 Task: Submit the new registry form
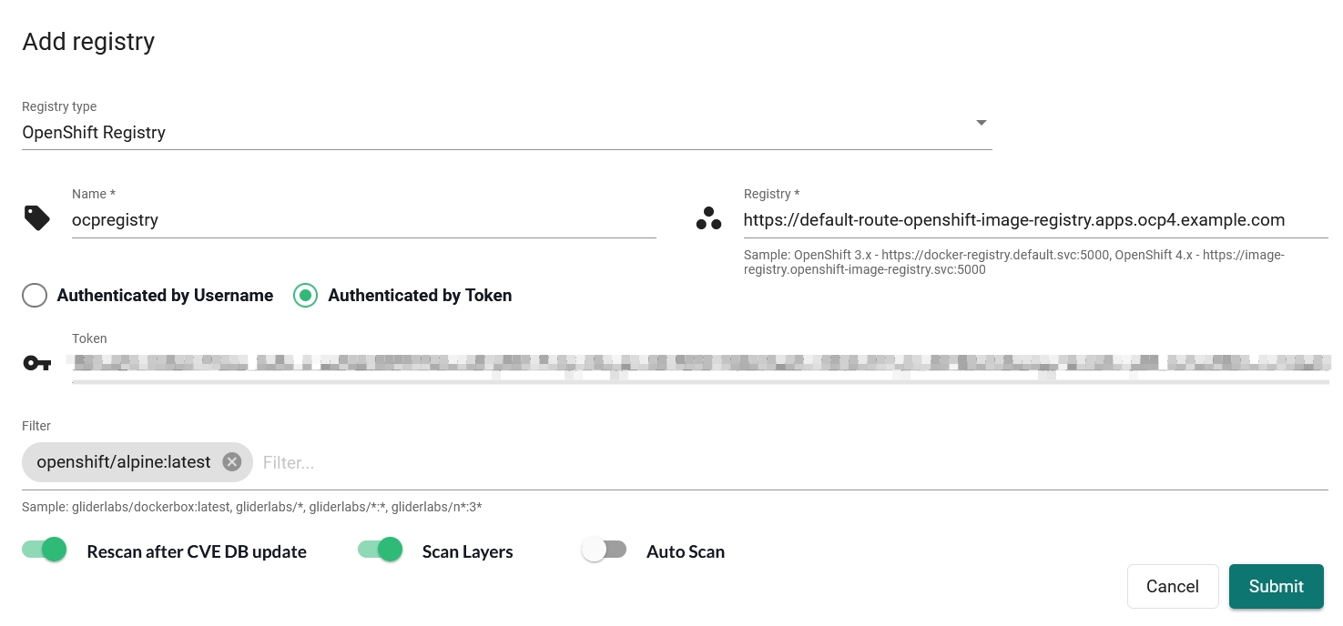coord(1277,587)
